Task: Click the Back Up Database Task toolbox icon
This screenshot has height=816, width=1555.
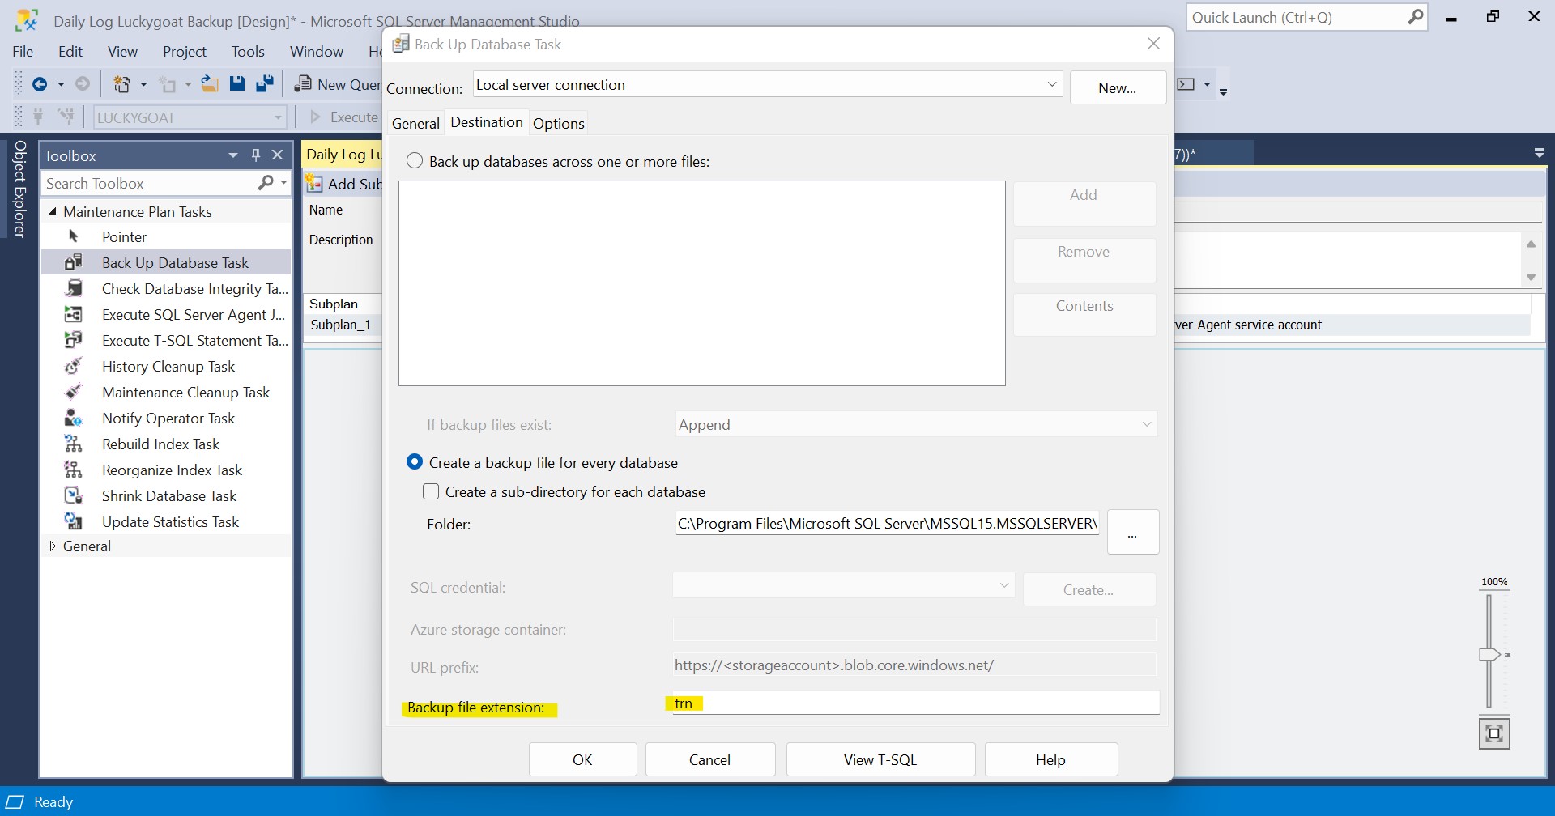Action: pos(74,262)
